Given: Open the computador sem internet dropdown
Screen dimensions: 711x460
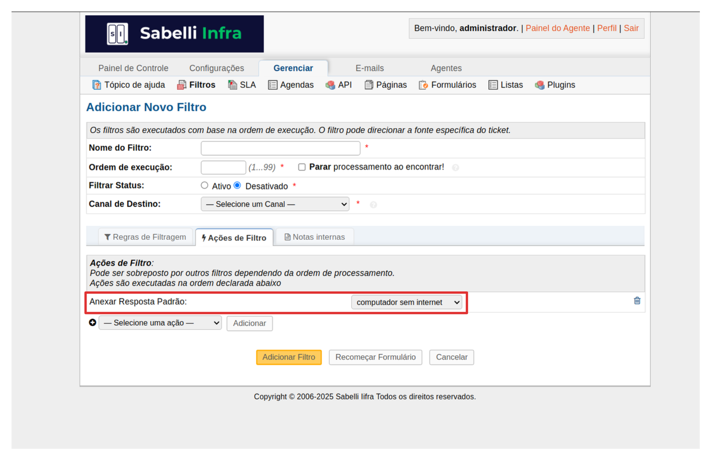Looking at the screenshot, I should [x=407, y=303].
